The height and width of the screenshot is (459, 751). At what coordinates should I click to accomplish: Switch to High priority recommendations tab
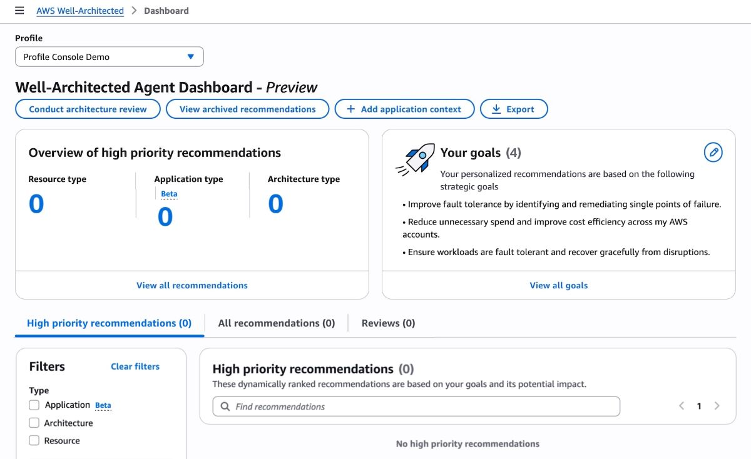click(109, 323)
